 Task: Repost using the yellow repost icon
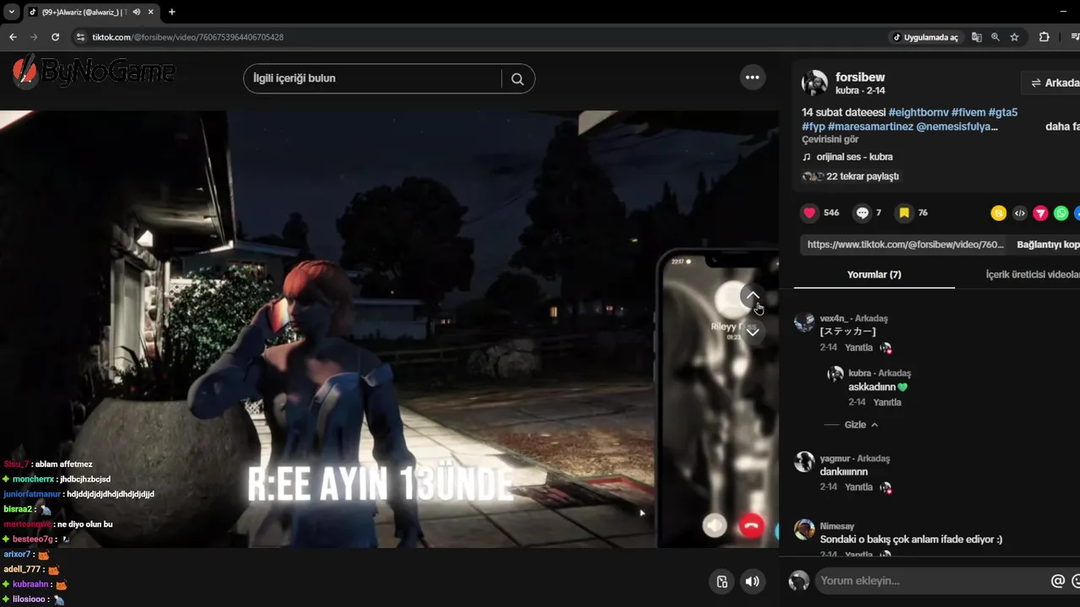pyautogui.click(x=998, y=213)
